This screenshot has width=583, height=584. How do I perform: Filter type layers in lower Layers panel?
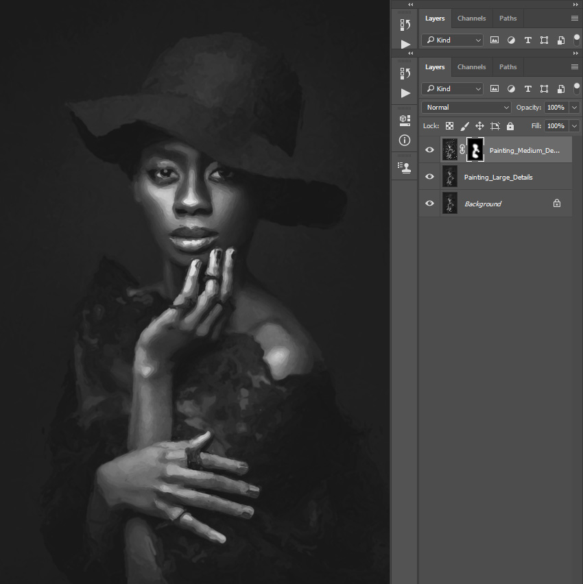click(528, 89)
